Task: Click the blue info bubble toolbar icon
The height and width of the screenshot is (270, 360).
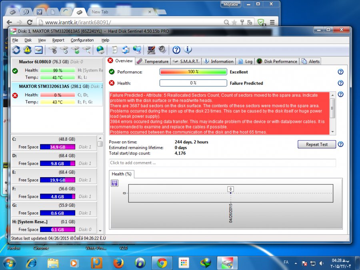Action: coord(188,50)
